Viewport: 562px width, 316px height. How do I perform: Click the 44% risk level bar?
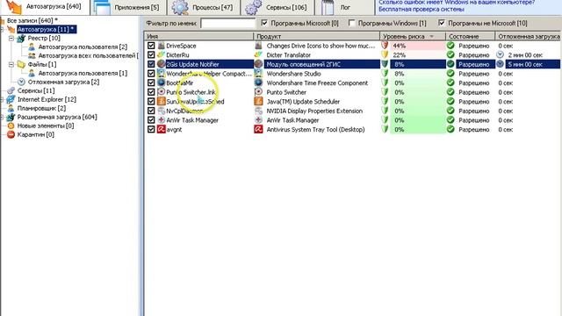(x=418, y=46)
